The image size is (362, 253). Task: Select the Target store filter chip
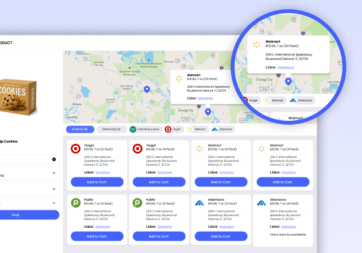tap(174, 129)
